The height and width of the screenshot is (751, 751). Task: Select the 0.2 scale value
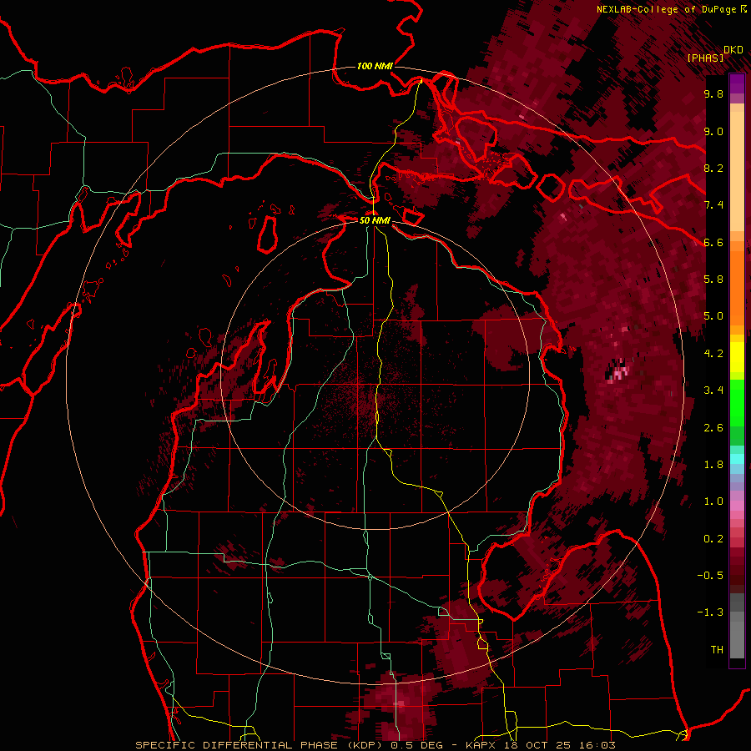pos(713,539)
